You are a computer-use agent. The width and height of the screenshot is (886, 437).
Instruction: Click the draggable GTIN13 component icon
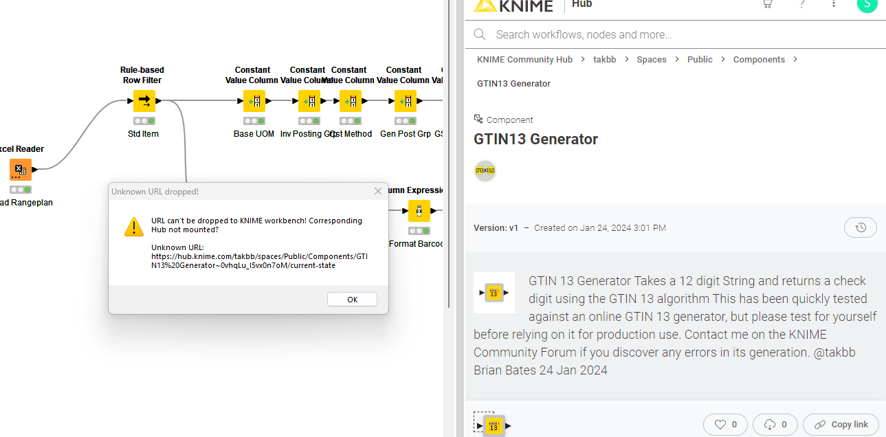493,425
